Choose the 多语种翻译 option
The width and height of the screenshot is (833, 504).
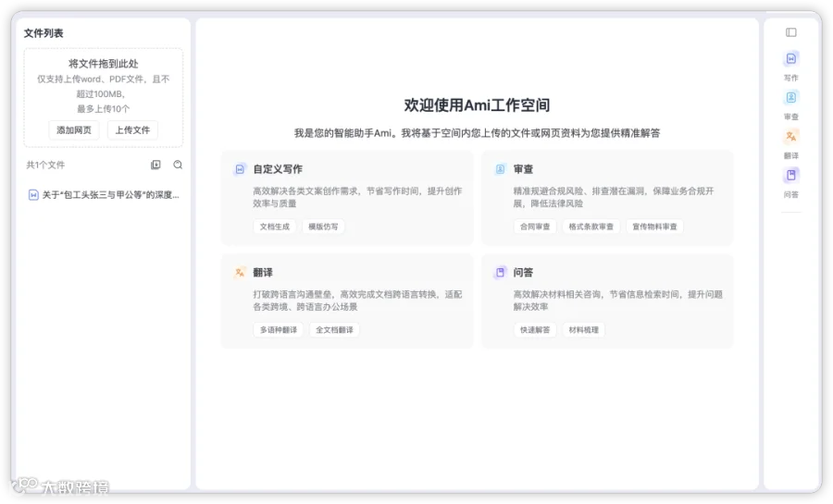[x=279, y=330]
